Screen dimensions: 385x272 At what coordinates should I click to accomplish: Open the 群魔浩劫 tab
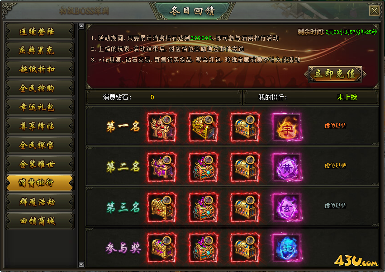(39, 202)
